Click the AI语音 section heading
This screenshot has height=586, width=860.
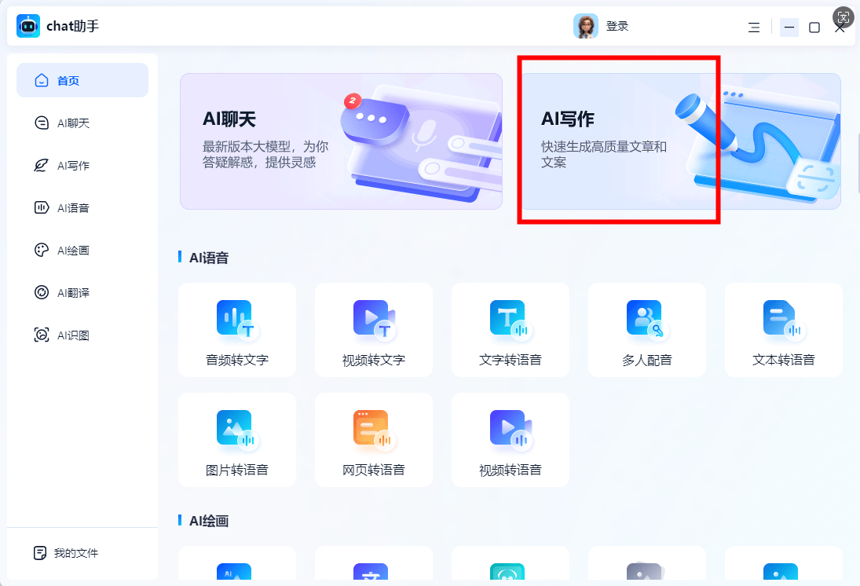coord(208,258)
